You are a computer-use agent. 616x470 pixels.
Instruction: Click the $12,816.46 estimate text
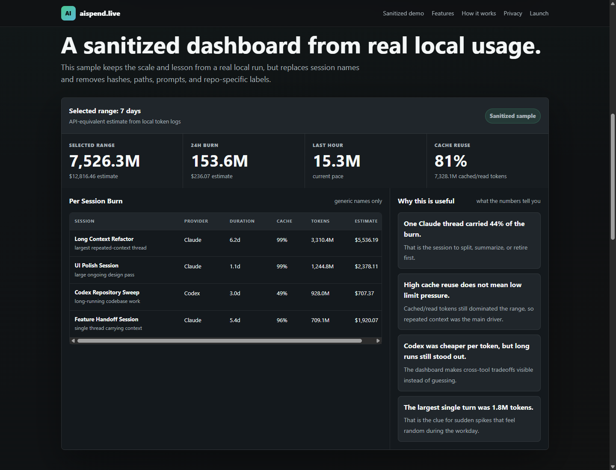93,176
